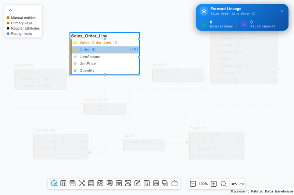Click the relationship network nodes icon
Screen dimensions: 294x195
tap(82, 183)
